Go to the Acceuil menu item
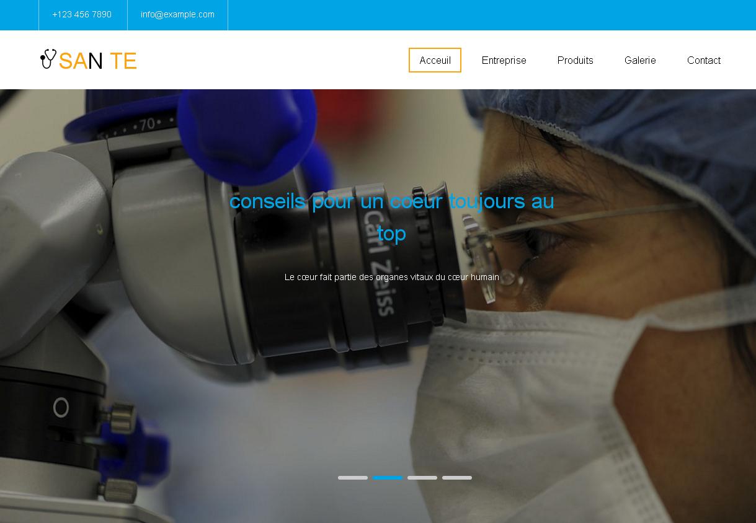 435,60
